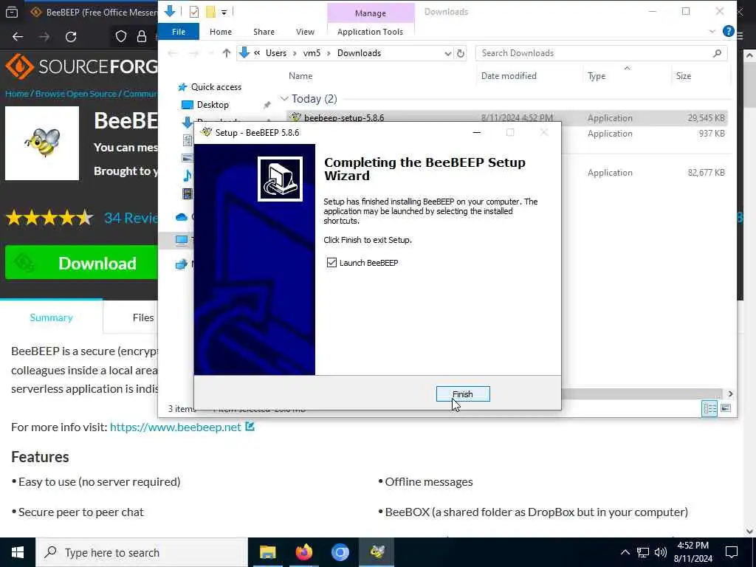Open the Windows Start menu

[18, 552]
